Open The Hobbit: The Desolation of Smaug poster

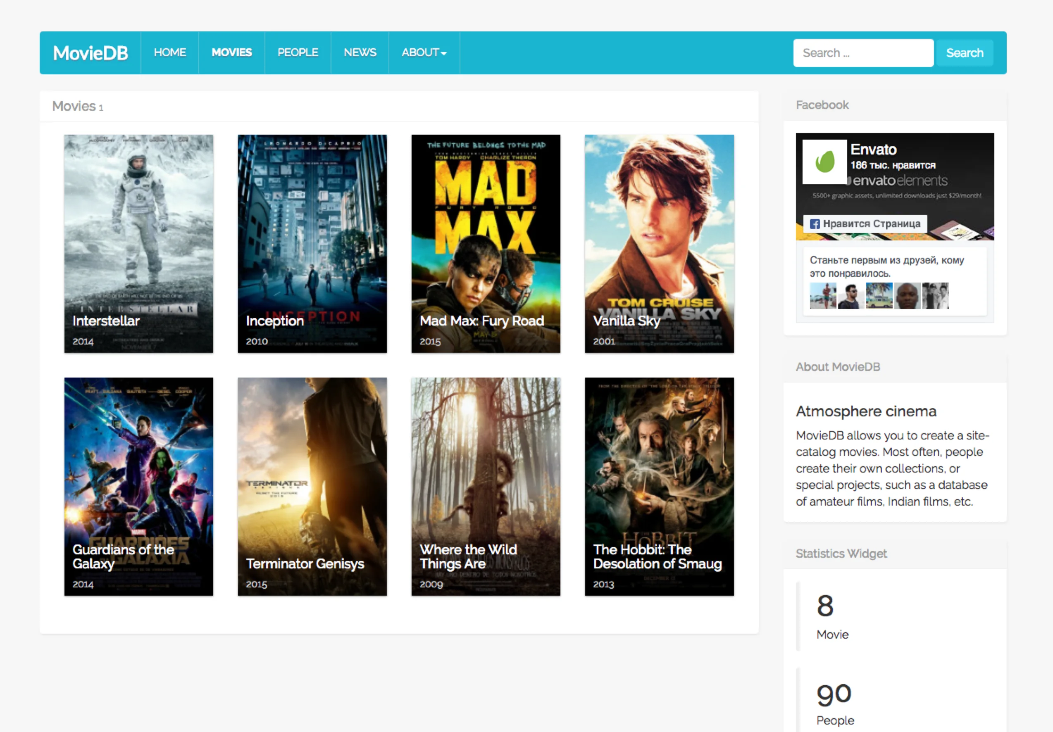point(660,486)
